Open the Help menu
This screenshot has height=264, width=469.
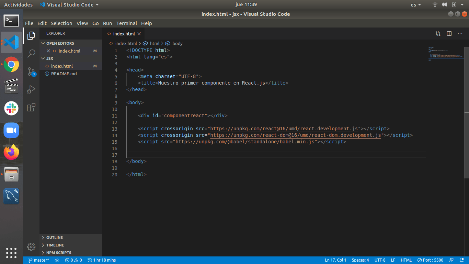pos(147,23)
